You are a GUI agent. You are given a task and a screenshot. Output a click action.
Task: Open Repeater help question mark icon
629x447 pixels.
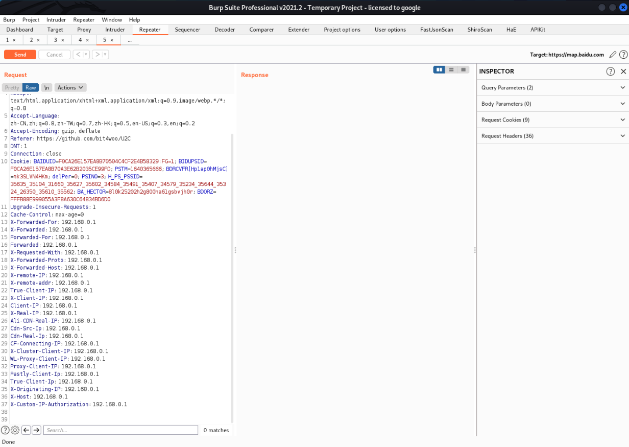[623, 55]
